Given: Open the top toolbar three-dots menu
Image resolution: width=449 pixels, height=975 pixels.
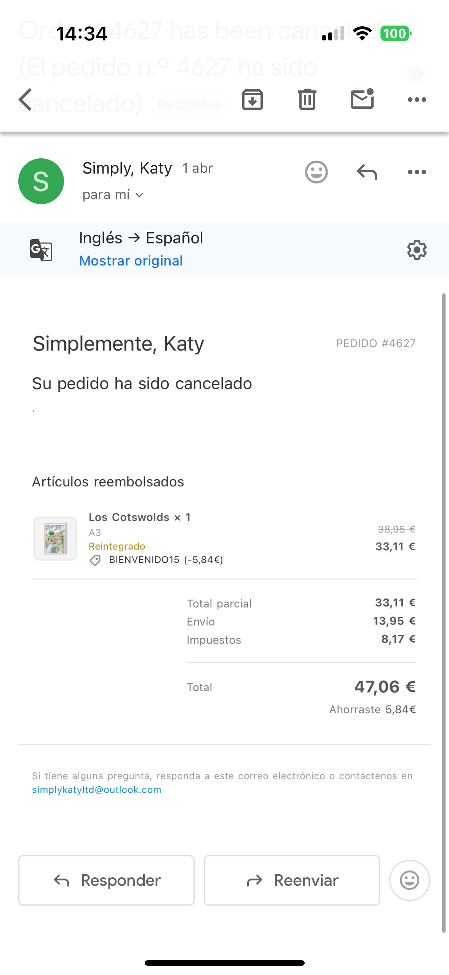Looking at the screenshot, I should pyautogui.click(x=417, y=100).
